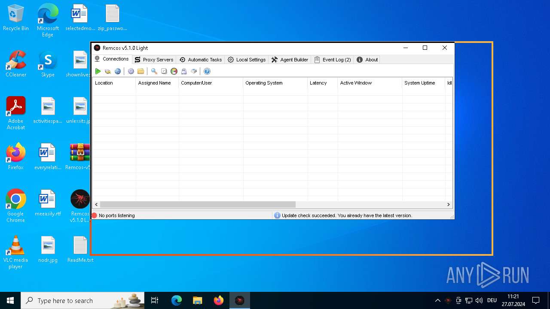
Task: Select the Google Chrome desktop icon
Action: [x=16, y=206]
